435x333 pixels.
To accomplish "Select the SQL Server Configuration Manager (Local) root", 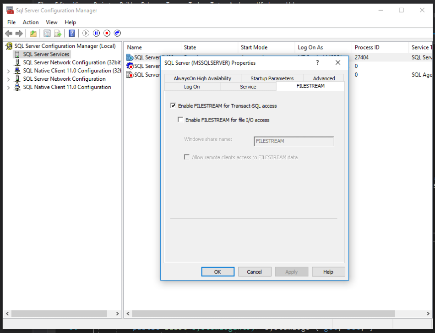I will [65, 46].
